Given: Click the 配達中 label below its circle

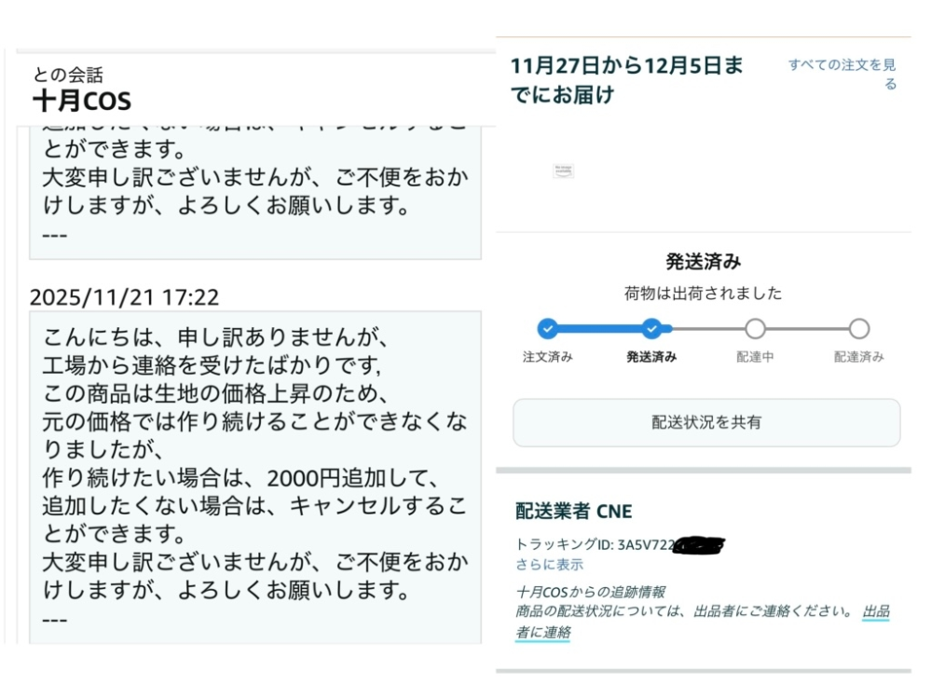Looking at the screenshot, I should point(755,357).
